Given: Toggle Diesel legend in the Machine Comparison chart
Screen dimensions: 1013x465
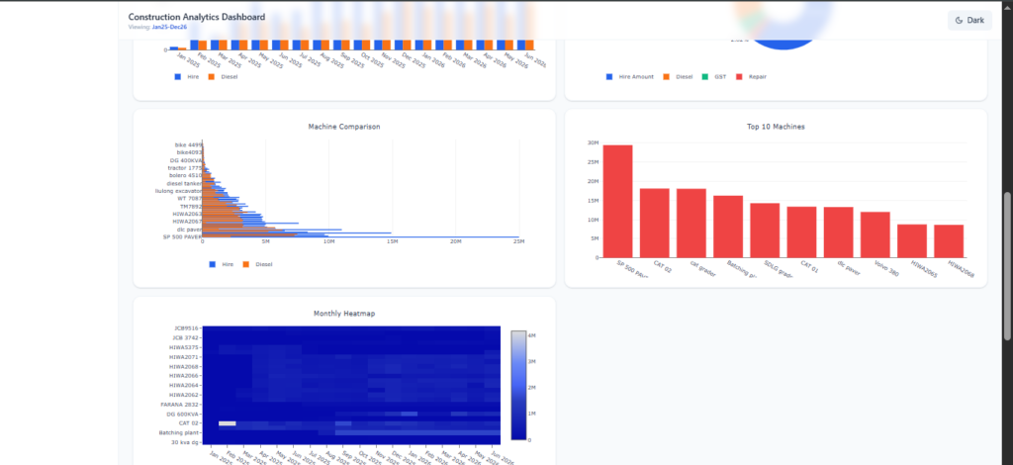Looking at the screenshot, I should coord(257,264).
